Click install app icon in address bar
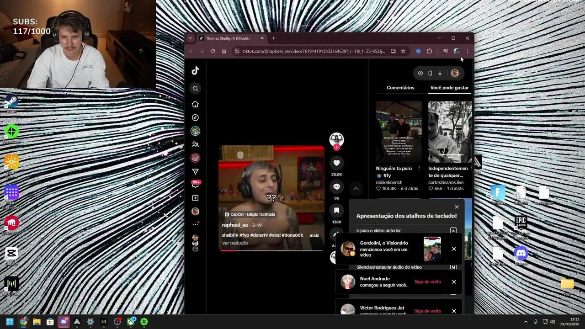Screen dimensions: 585x329 (393, 51)
